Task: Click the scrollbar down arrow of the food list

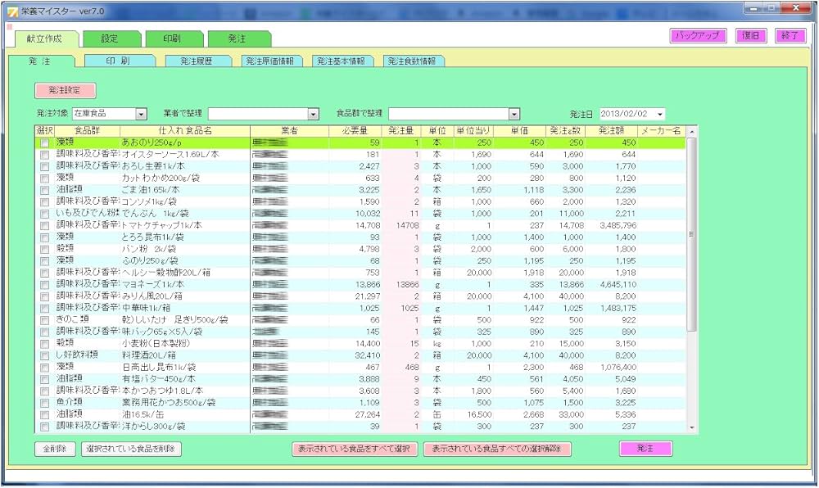Action: (x=692, y=427)
